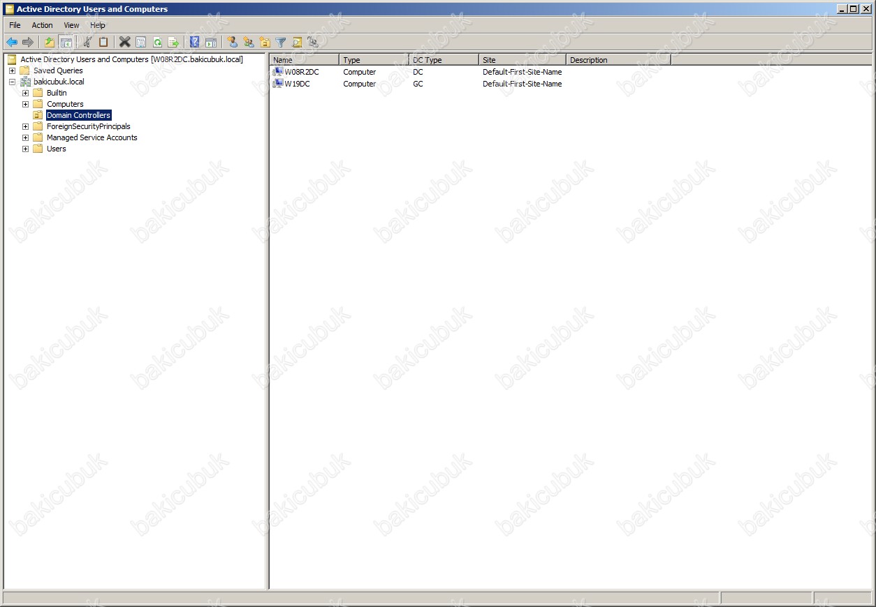Expand the Users container
This screenshot has height=607, width=876.
pos(25,149)
